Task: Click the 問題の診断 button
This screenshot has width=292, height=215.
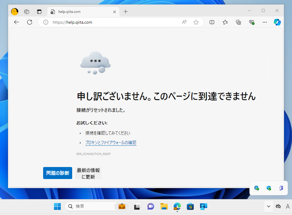Action: (58, 173)
